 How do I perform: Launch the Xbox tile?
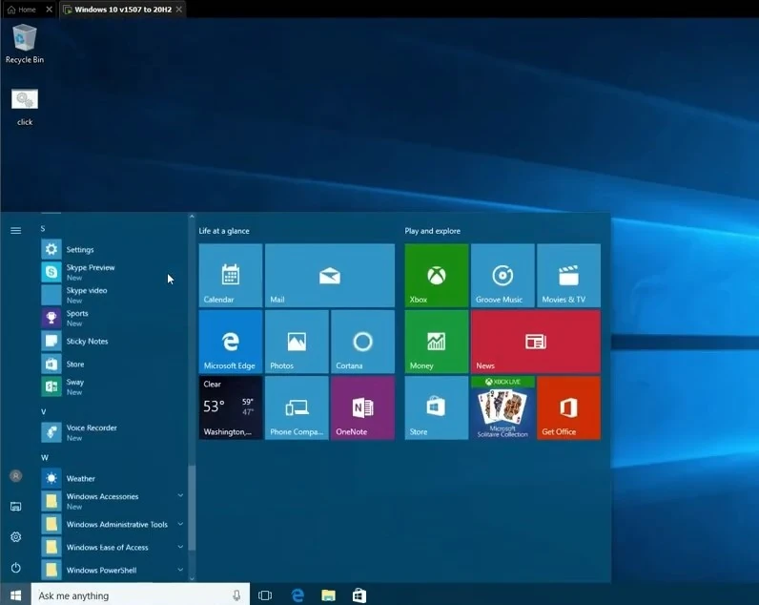click(436, 275)
